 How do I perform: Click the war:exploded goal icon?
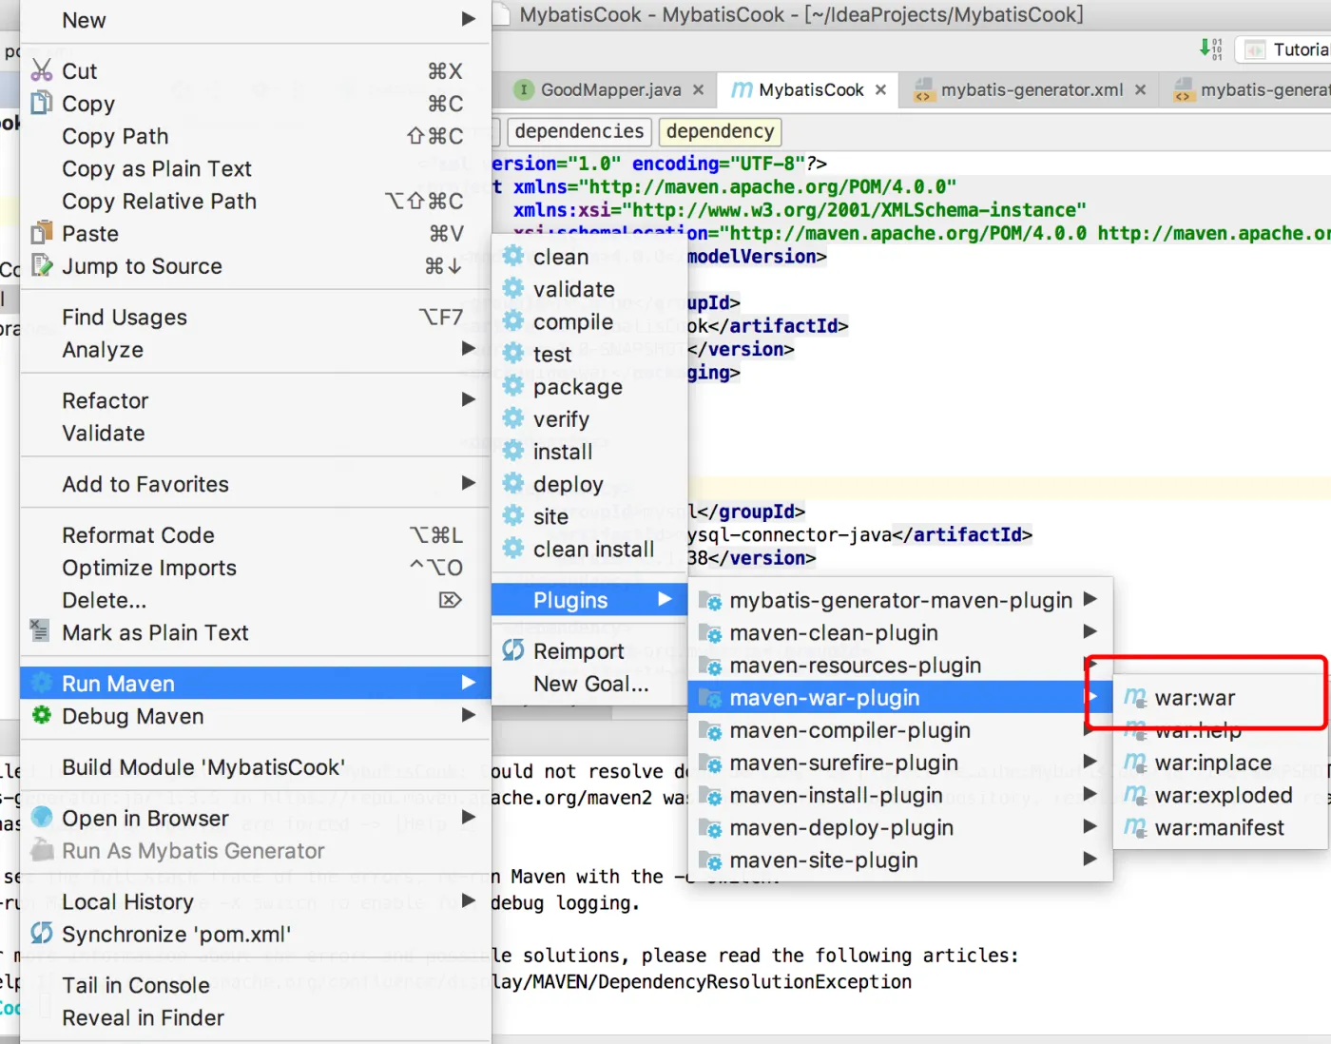click(1135, 795)
